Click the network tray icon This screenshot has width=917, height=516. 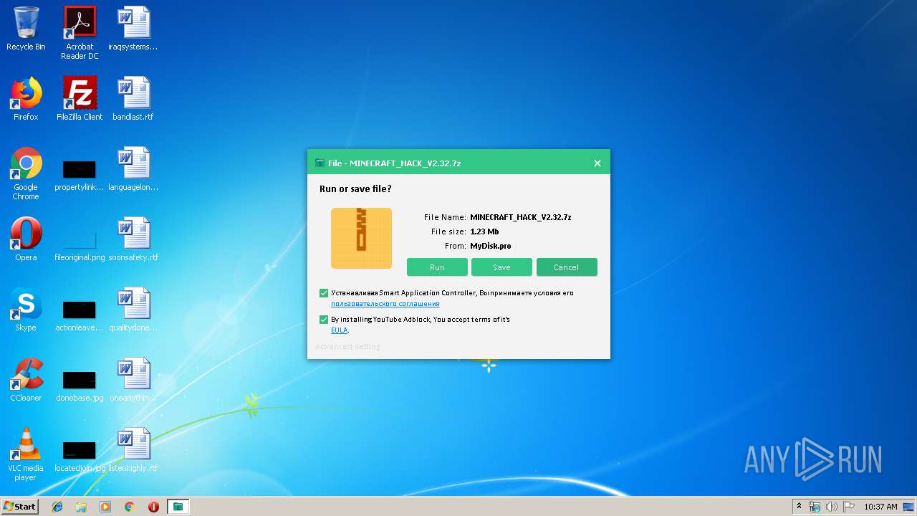pyautogui.click(x=815, y=507)
